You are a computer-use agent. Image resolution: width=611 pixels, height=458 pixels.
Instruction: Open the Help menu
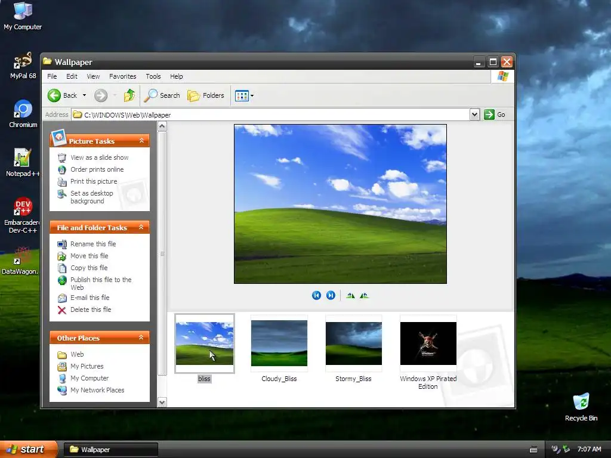tap(177, 76)
